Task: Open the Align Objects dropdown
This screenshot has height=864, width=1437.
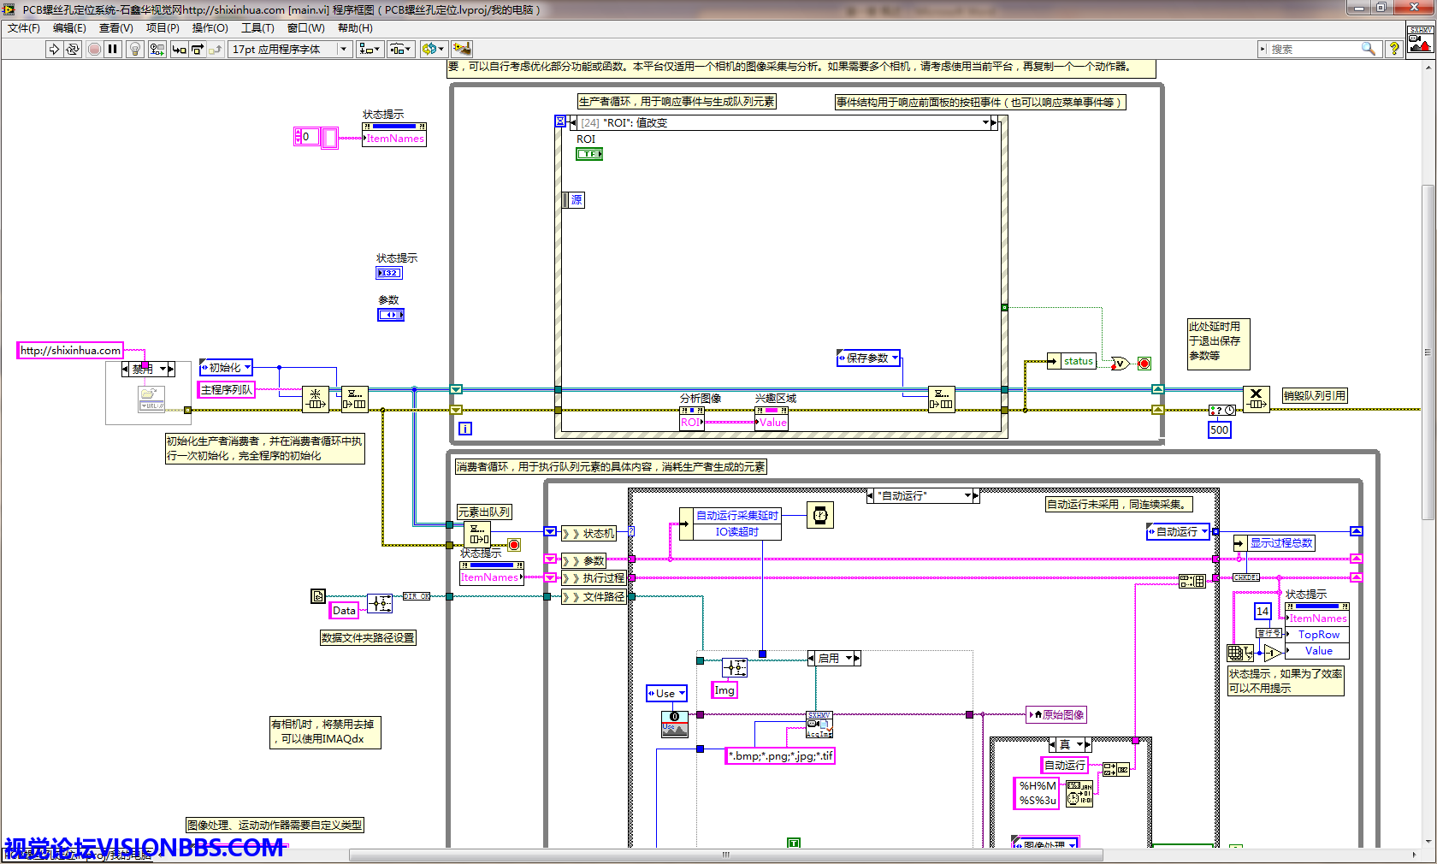Action: [x=370, y=50]
